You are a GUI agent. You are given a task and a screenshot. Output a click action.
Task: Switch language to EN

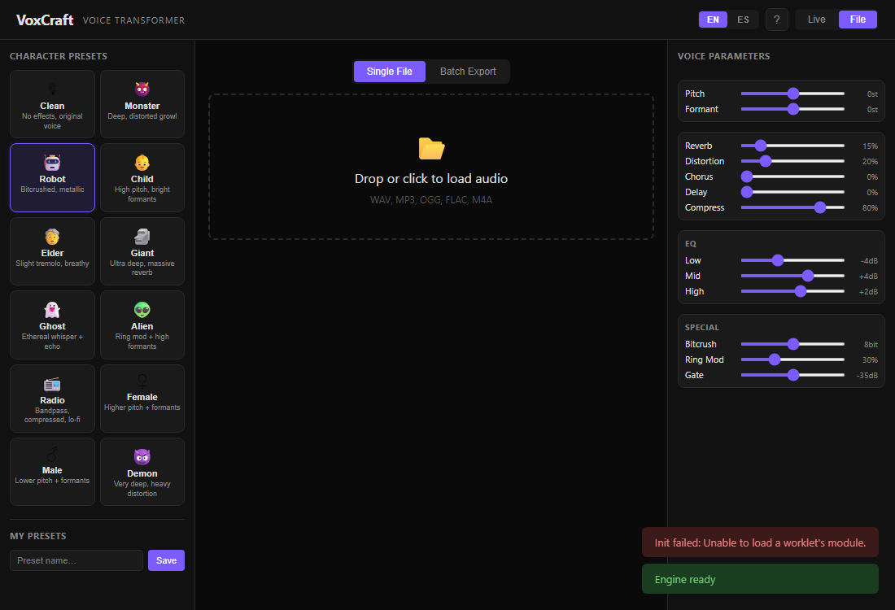click(x=713, y=20)
